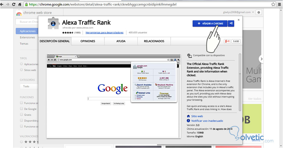Click the Alexa Traffic Rank puzzle icon
Image resolution: width=283 pixels, height=148 pixels.
click(54, 23)
